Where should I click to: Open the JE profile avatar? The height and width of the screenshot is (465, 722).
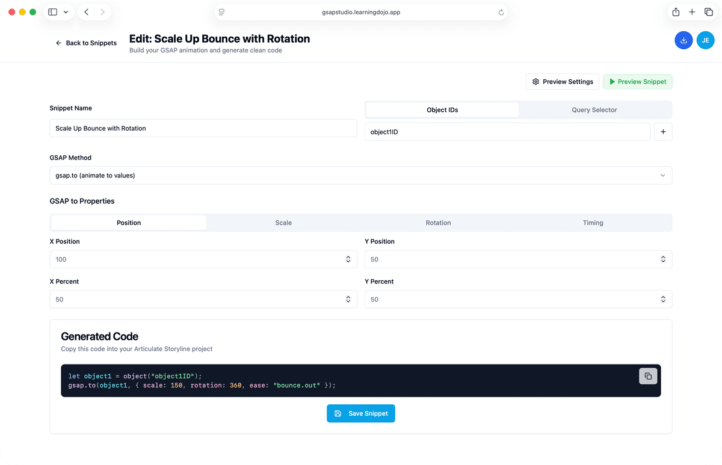[x=705, y=40]
